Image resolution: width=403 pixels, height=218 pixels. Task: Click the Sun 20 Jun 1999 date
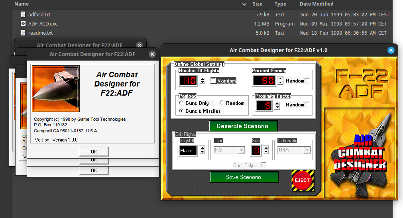click(x=345, y=15)
